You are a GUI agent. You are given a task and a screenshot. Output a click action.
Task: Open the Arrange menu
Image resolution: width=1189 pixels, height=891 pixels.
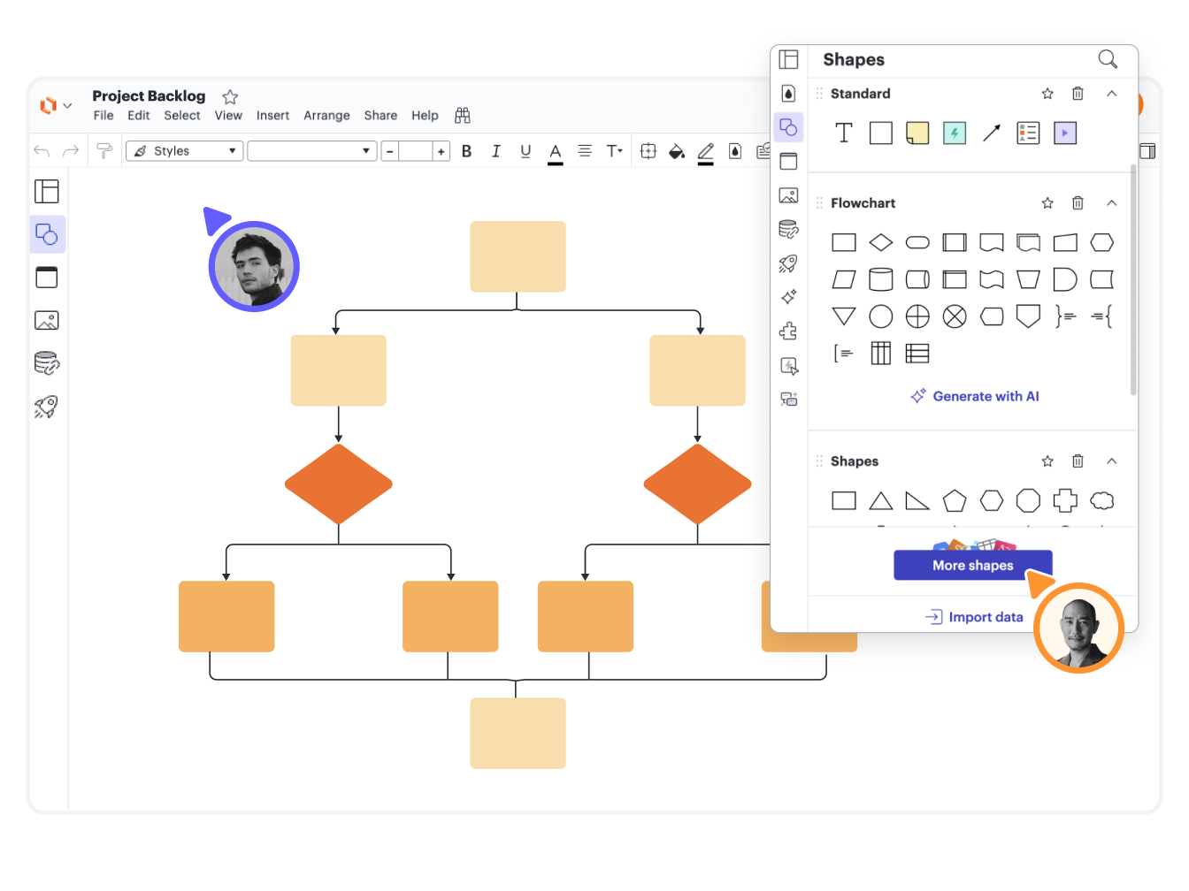coord(326,116)
